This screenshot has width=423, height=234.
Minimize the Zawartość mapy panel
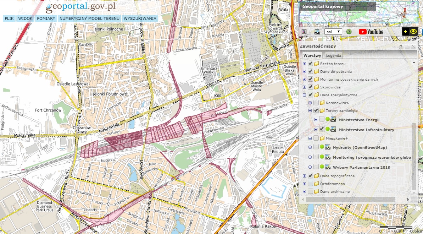[407, 47]
